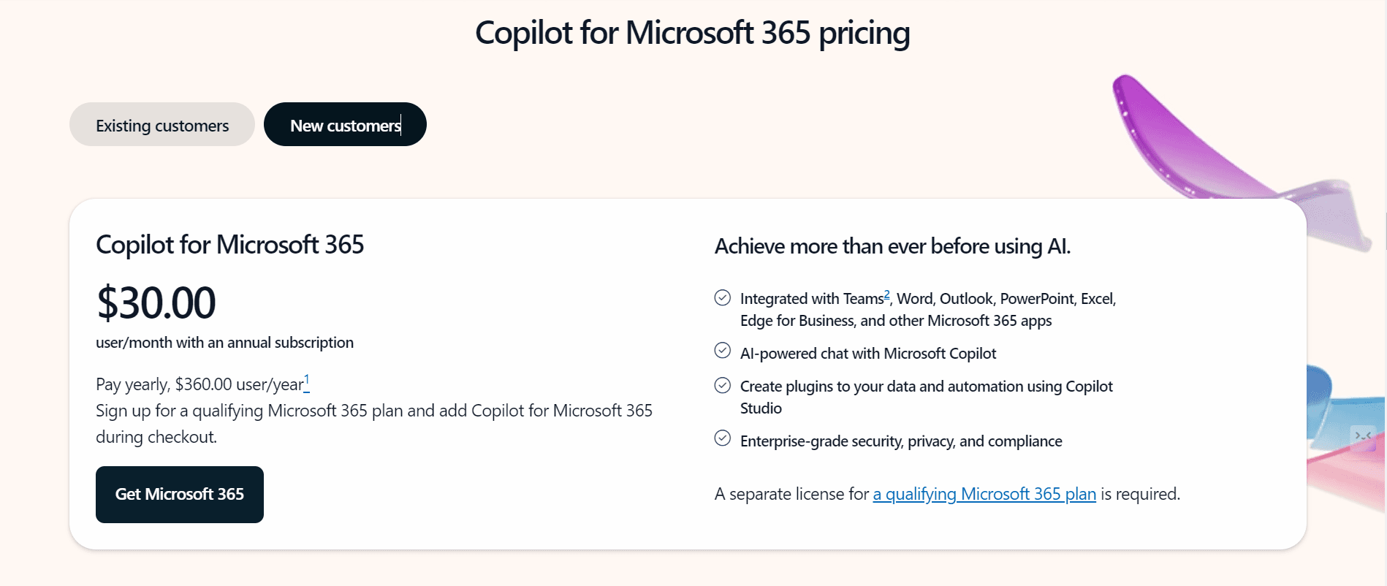The width and height of the screenshot is (1387, 586).
Task: Switch to the Existing customers tab
Action: (161, 125)
